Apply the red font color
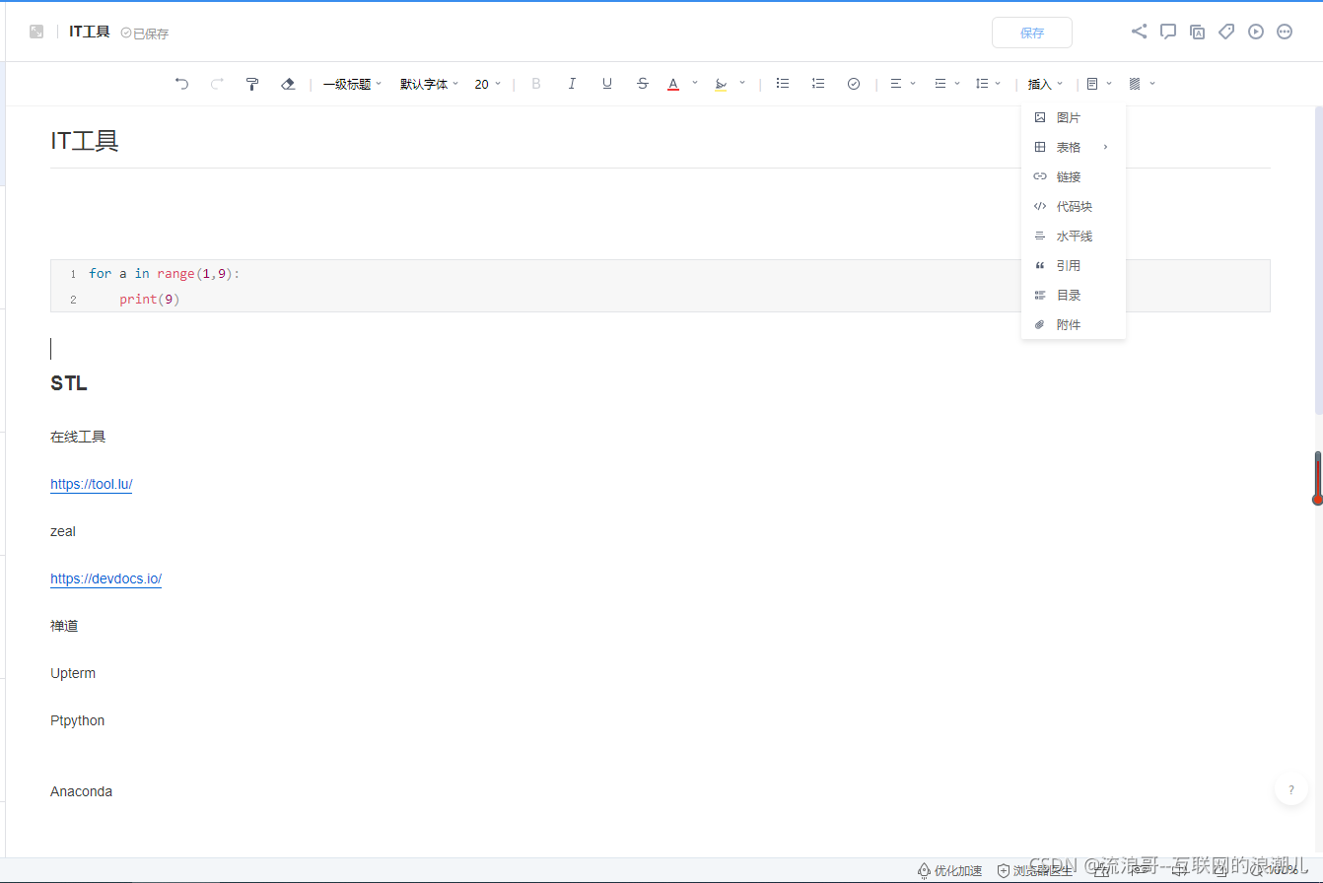The height and width of the screenshot is (883, 1323). [673, 84]
